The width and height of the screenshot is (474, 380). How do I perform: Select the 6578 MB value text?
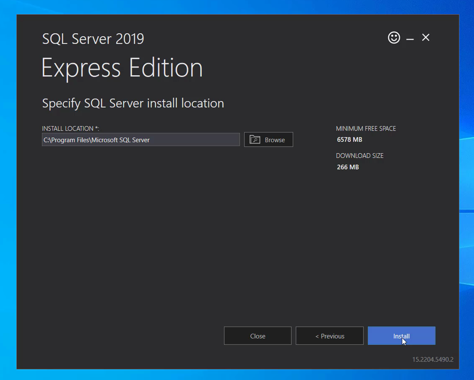[x=349, y=140]
